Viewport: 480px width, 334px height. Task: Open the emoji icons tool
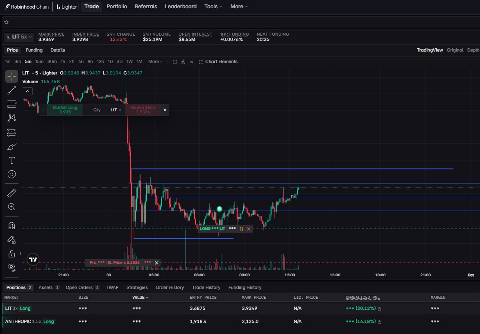11,174
